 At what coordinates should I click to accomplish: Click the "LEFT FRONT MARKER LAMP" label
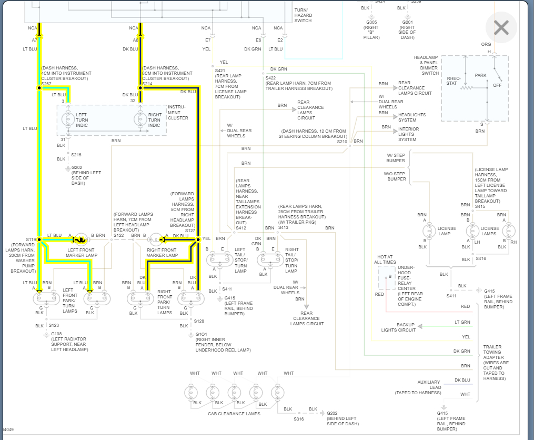(x=82, y=253)
